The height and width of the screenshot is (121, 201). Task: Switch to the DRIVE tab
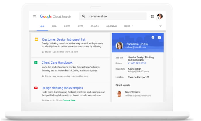tap(67, 26)
